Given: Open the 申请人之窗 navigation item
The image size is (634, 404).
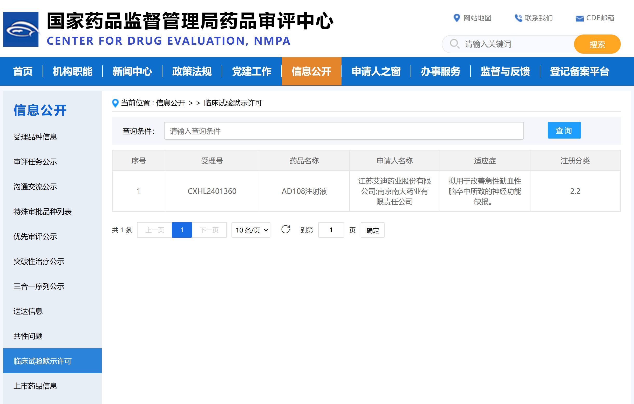Looking at the screenshot, I should tap(376, 71).
